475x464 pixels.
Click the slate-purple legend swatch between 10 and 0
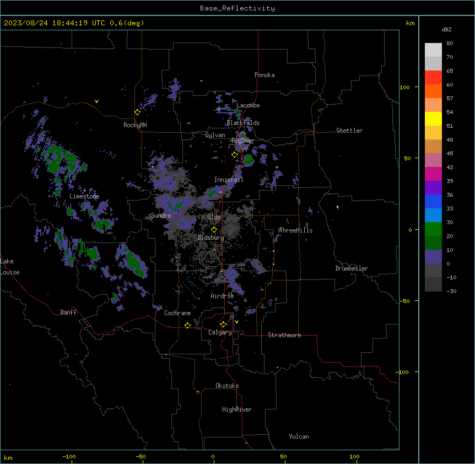click(x=433, y=257)
